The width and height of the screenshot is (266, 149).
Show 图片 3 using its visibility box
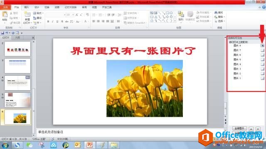pos(262,69)
